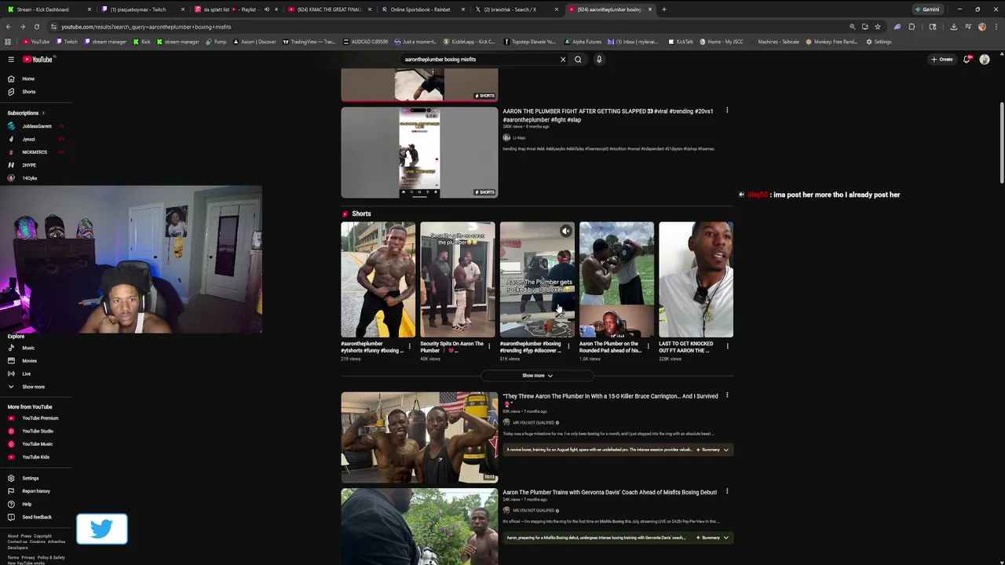Open options for the #ytshorts #funny short

[409, 346]
